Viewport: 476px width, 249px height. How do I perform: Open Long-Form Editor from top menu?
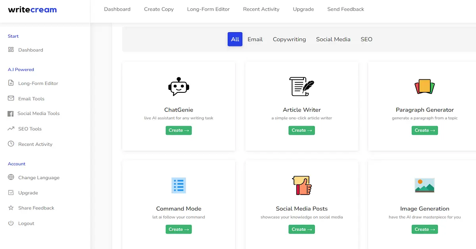coord(208,9)
